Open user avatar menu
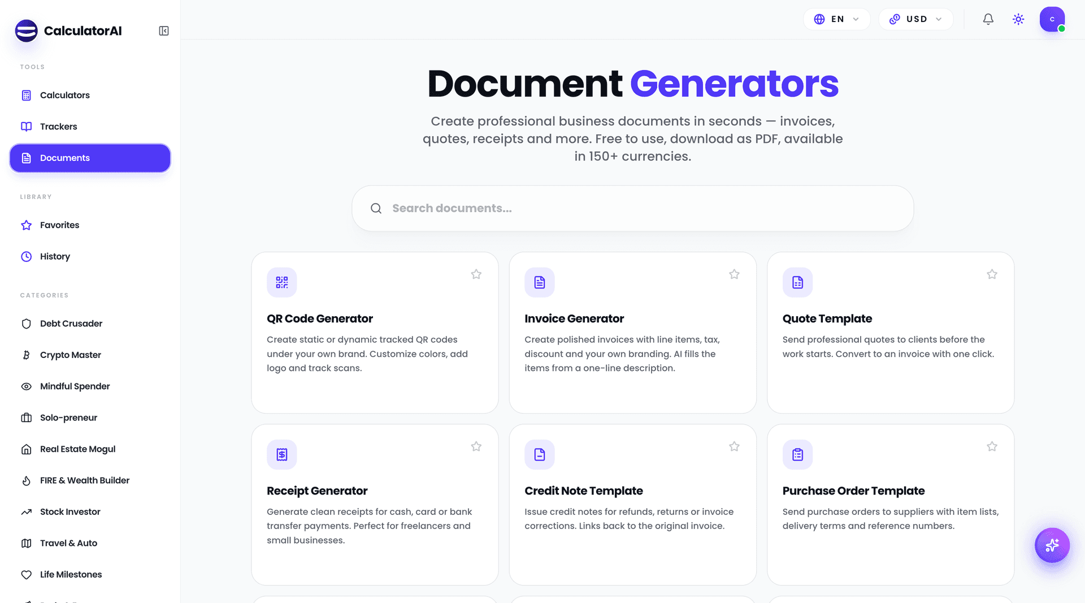 pyautogui.click(x=1052, y=19)
